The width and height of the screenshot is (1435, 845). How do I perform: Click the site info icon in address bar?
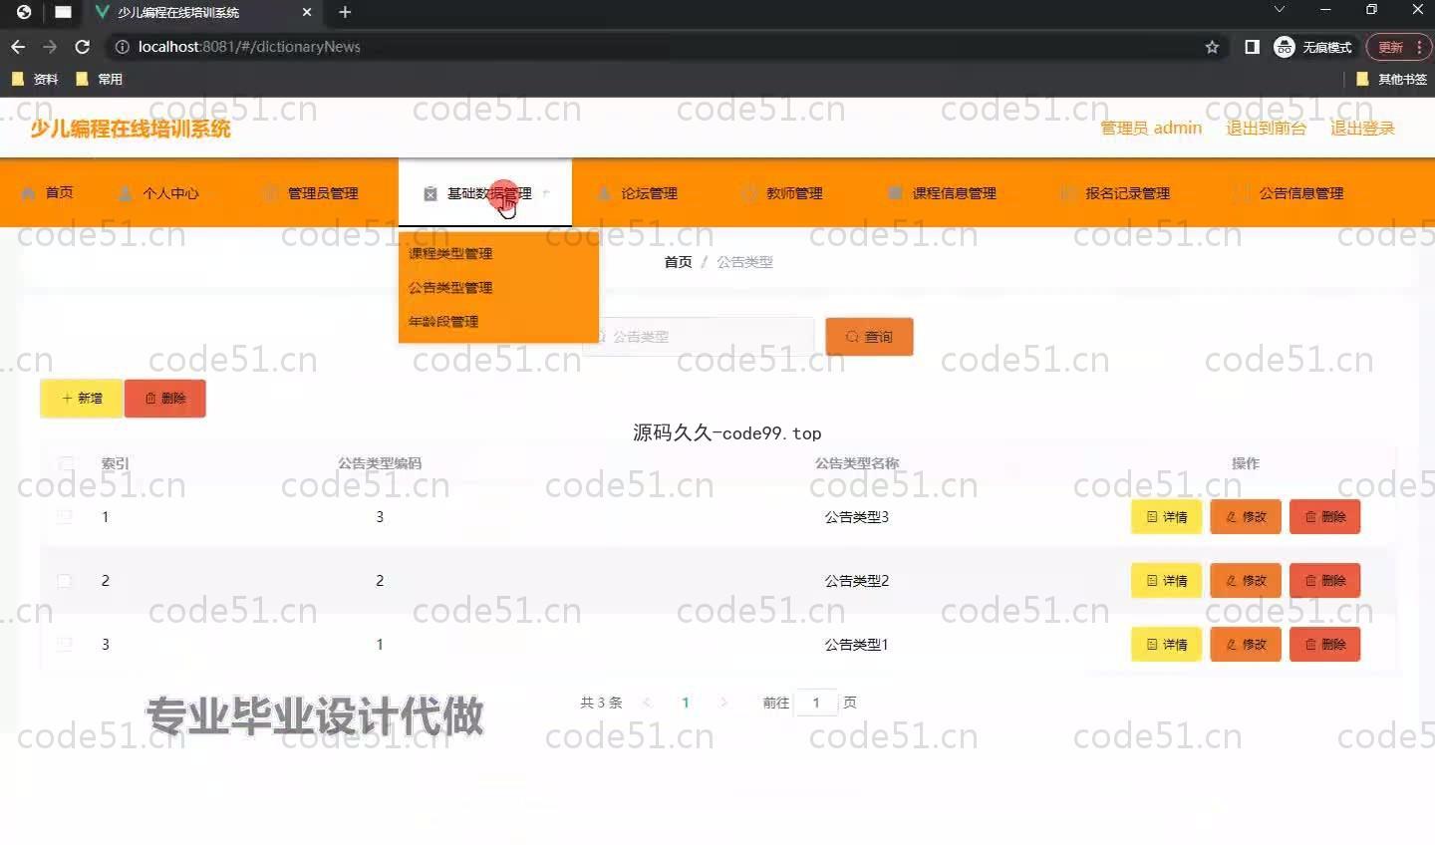coord(122,47)
